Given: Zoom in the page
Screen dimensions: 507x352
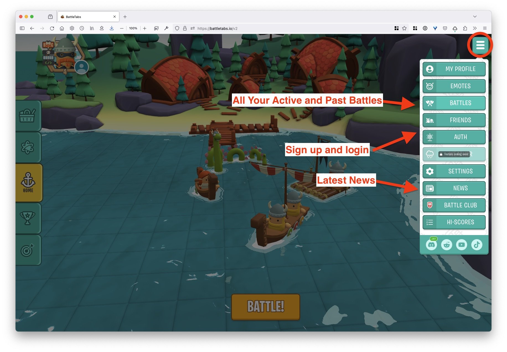Looking at the screenshot, I should click(145, 28).
